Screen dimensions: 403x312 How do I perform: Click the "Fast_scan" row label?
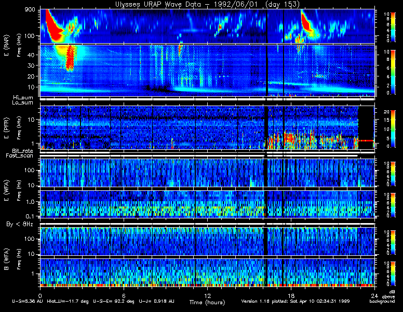coord(20,156)
